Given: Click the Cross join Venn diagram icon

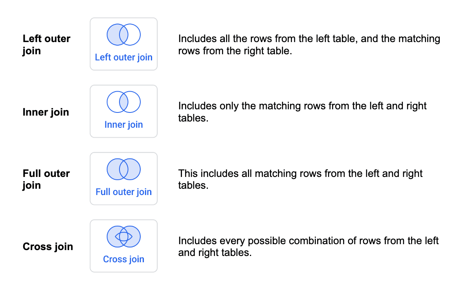Looking at the screenshot, I should click(x=123, y=236).
